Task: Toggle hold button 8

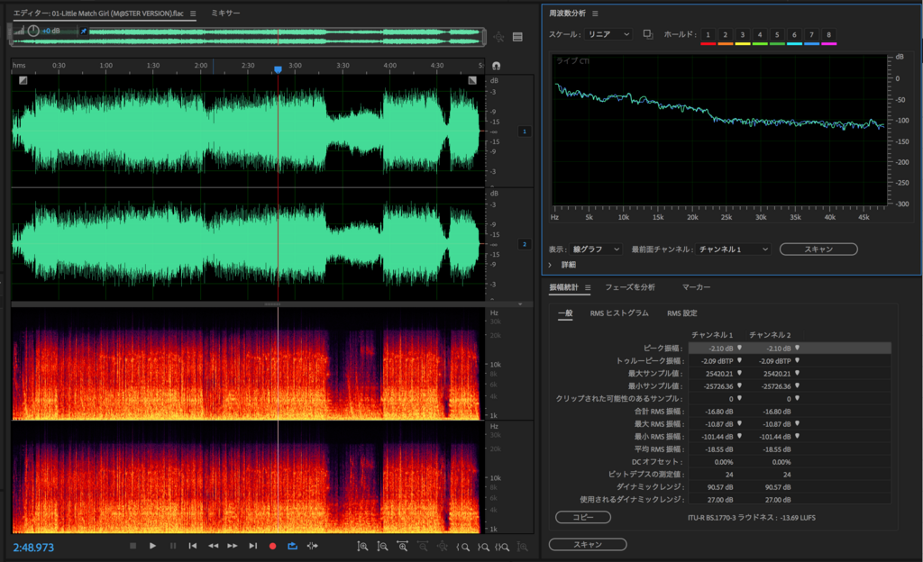Action: click(x=829, y=35)
